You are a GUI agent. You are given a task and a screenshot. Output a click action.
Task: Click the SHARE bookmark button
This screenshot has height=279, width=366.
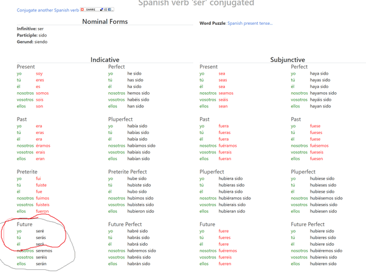[97, 10]
